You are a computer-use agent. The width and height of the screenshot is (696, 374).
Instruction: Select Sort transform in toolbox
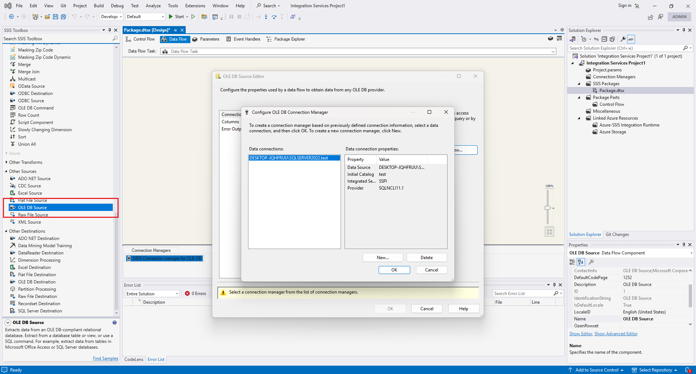pos(22,137)
